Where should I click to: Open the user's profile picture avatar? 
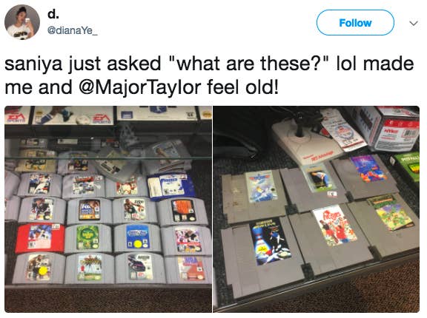point(22,22)
